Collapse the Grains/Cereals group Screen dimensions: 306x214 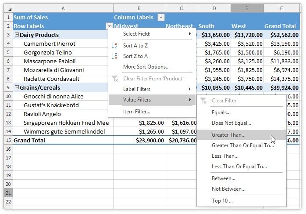click(x=16, y=88)
